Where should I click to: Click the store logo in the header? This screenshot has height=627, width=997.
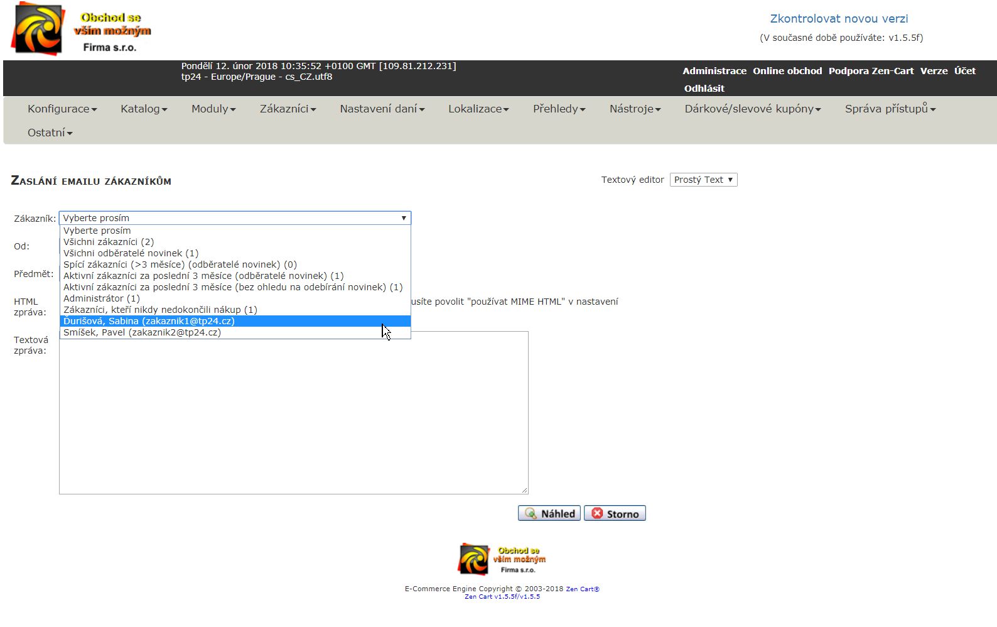(81, 30)
